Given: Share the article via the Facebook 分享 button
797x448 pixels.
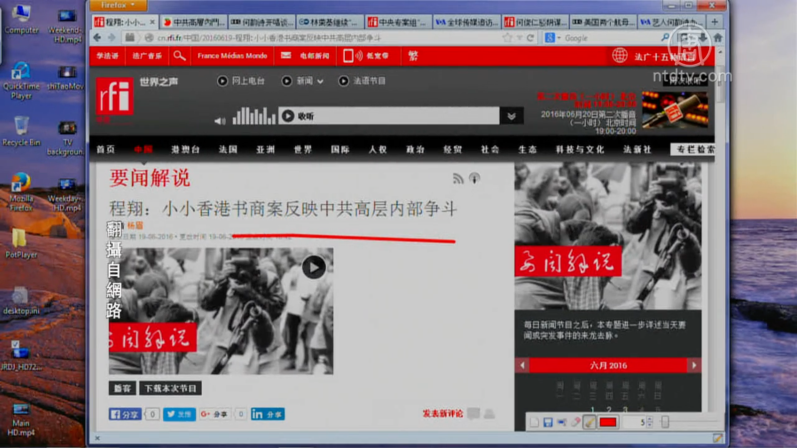Looking at the screenshot, I should tap(125, 414).
